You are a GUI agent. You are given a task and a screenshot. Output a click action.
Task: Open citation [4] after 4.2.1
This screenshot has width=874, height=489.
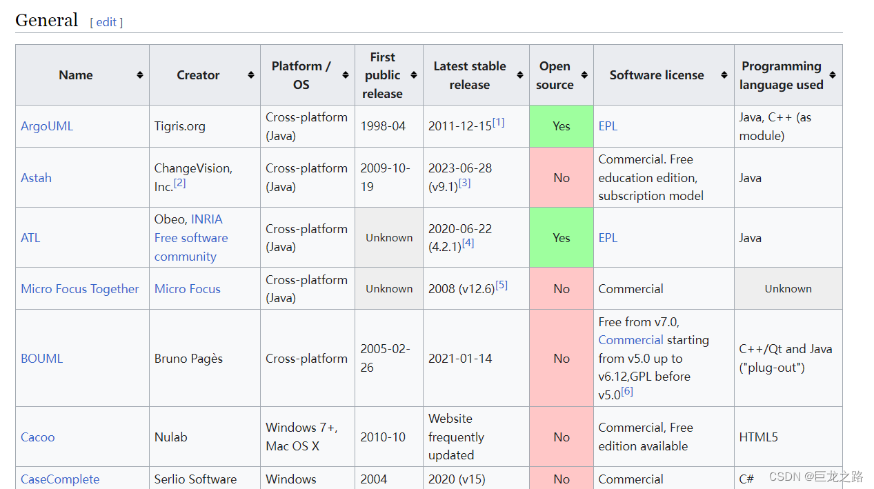(x=468, y=243)
